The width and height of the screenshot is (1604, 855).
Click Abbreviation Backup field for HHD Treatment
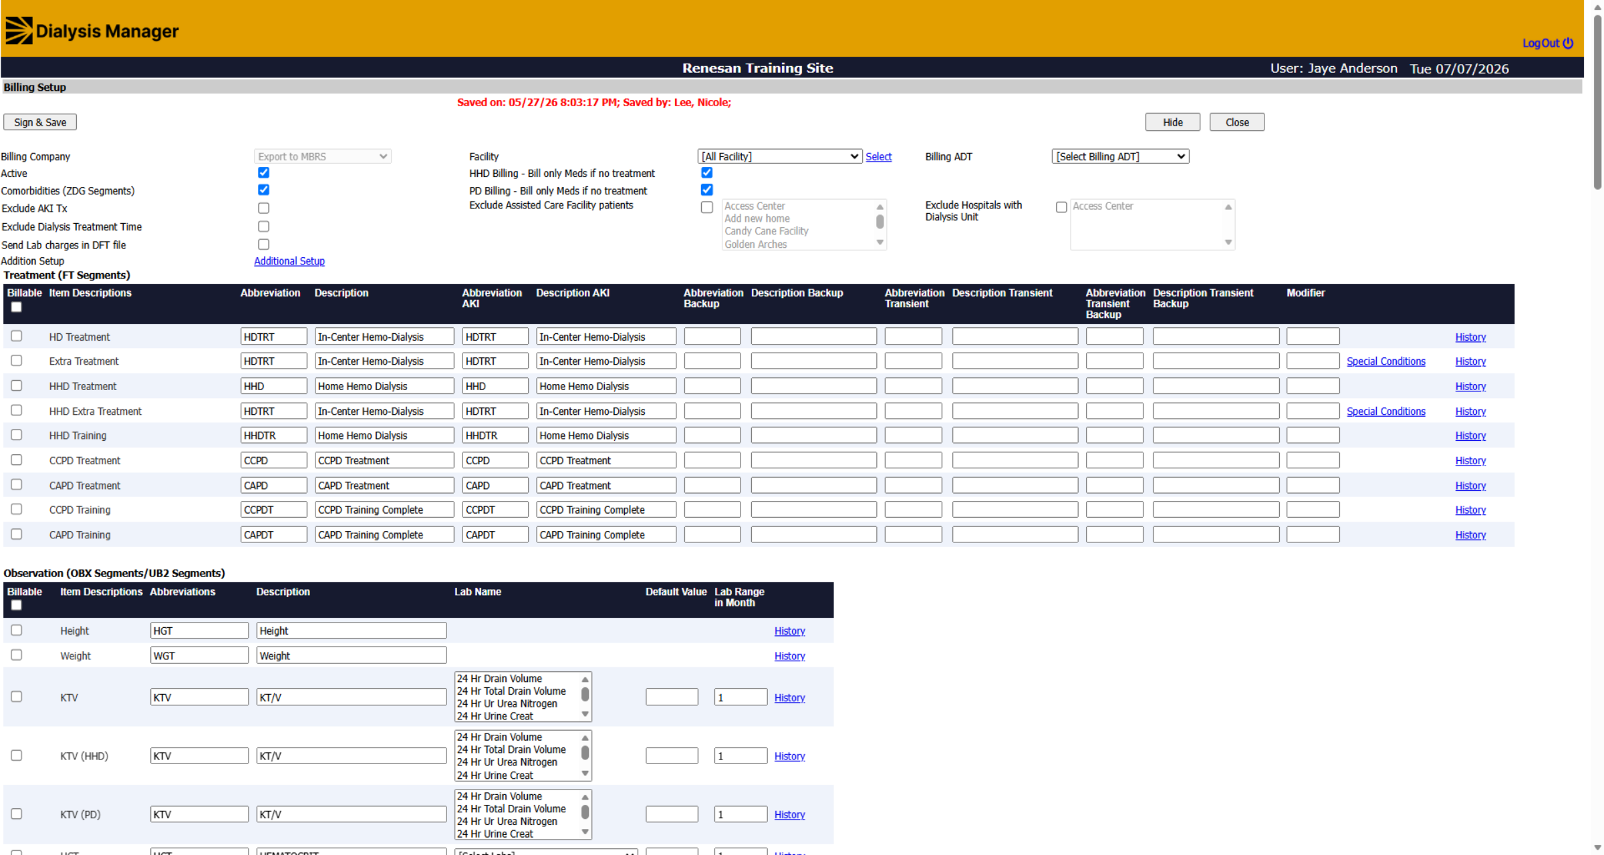pyautogui.click(x=712, y=386)
